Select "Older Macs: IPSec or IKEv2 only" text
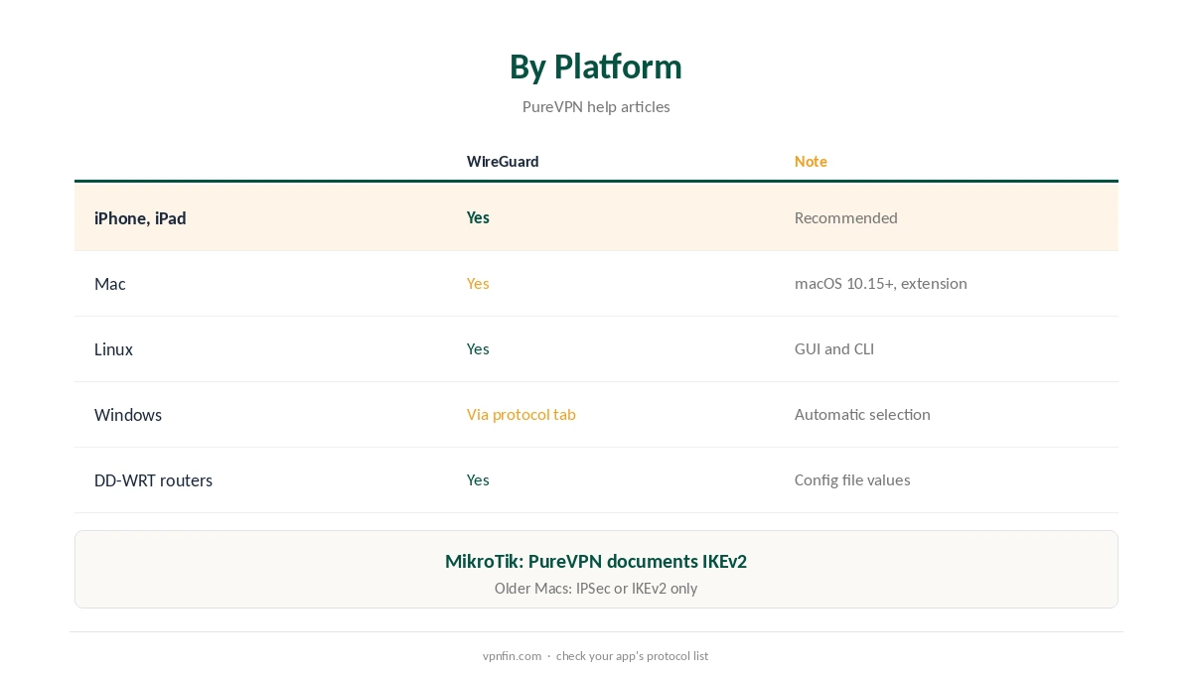Screen dimensions: 1192x675 pos(596,588)
